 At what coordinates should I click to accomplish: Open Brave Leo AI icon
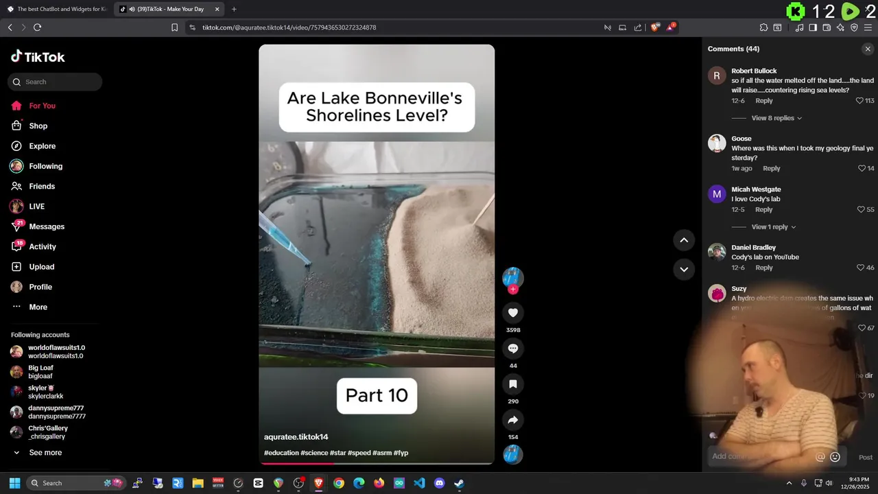[x=840, y=27]
